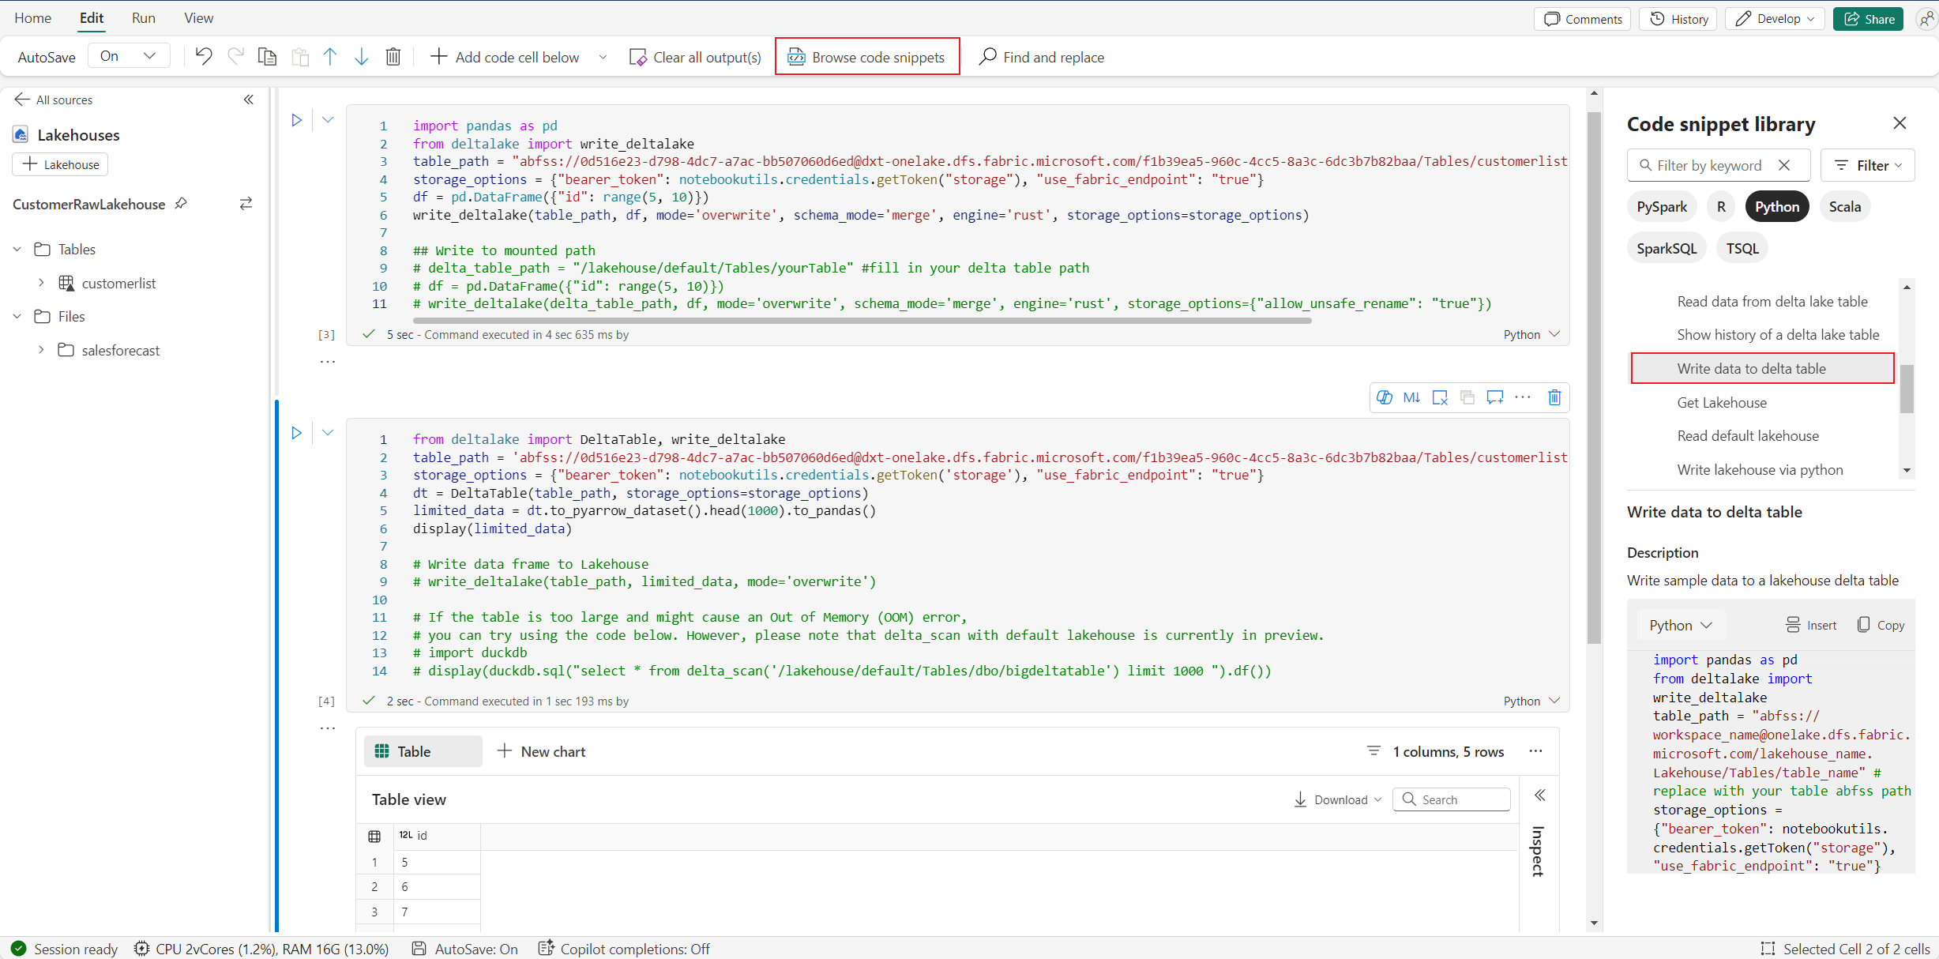Select the PySpark language filter chip
The height and width of the screenshot is (959, 1939).
click(1661, 207)
